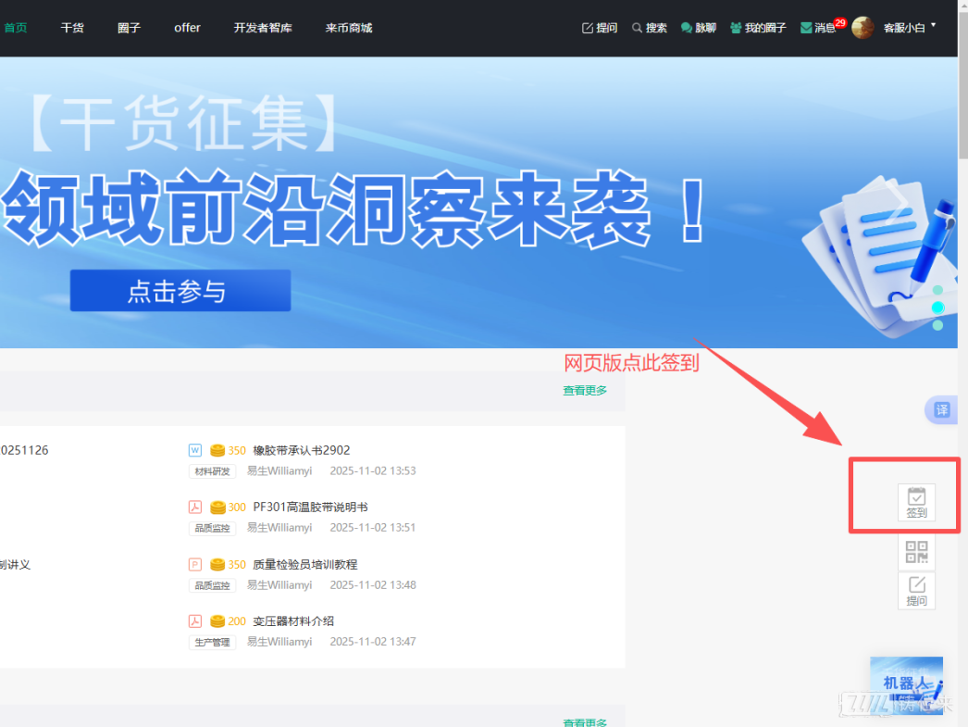
Task: Go to the 干货 menu item
Action: click(x=72, y=28)
